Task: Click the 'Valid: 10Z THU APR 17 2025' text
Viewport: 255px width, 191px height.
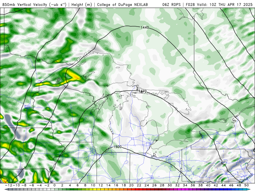Action: click(225, 4)
